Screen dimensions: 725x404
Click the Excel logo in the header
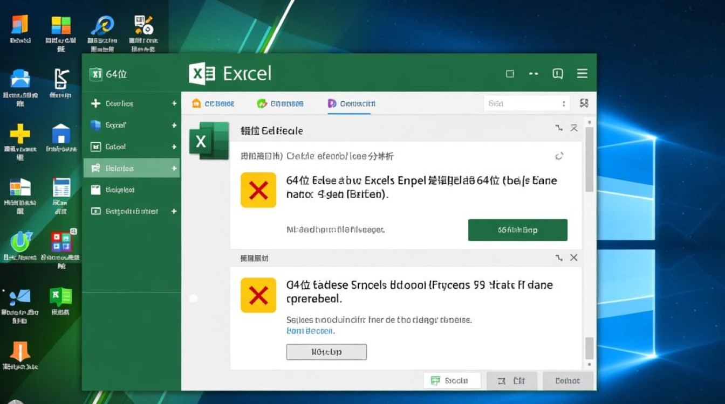(x=202, y=74)
